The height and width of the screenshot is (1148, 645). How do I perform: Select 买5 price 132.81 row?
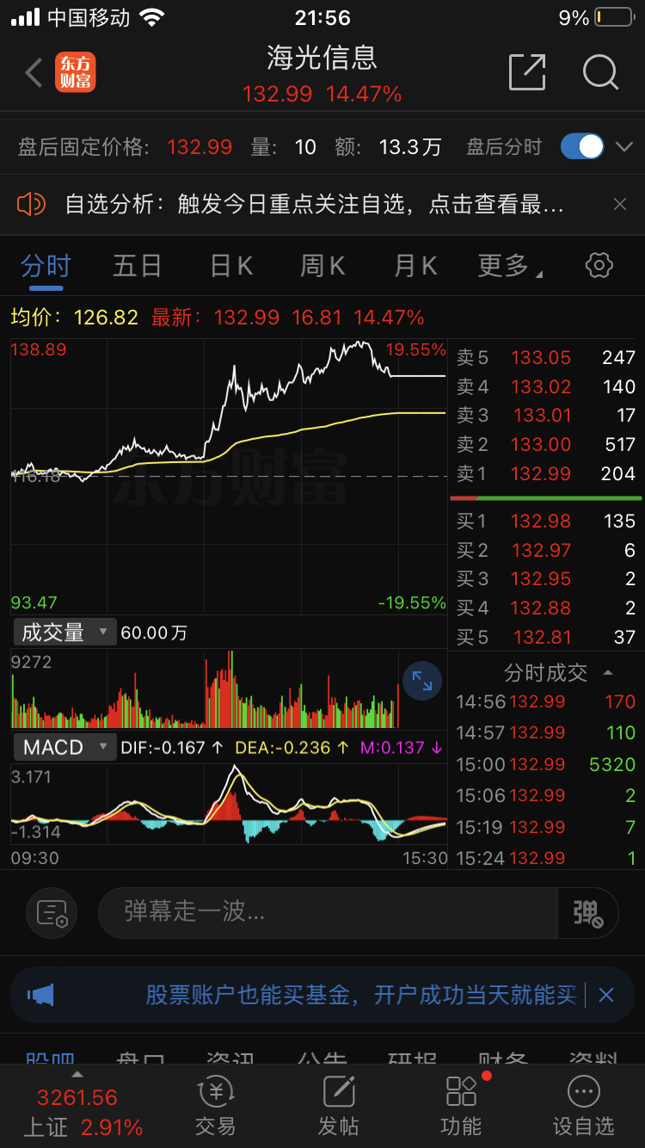click(x=545, y=637)
